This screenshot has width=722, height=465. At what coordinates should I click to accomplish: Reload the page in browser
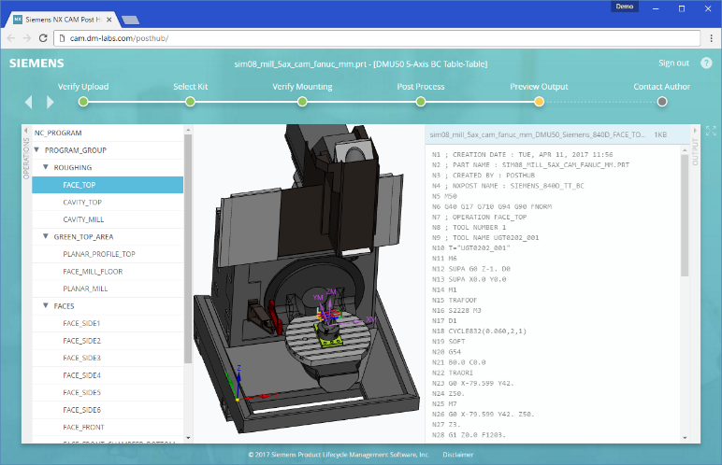pos(43,38)
